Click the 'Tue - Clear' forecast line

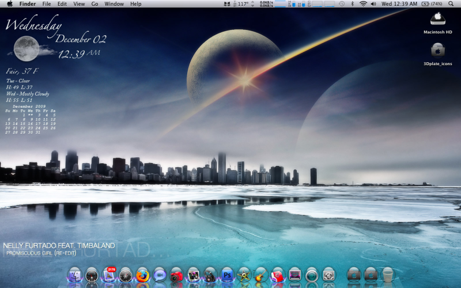tap(18, 81)
